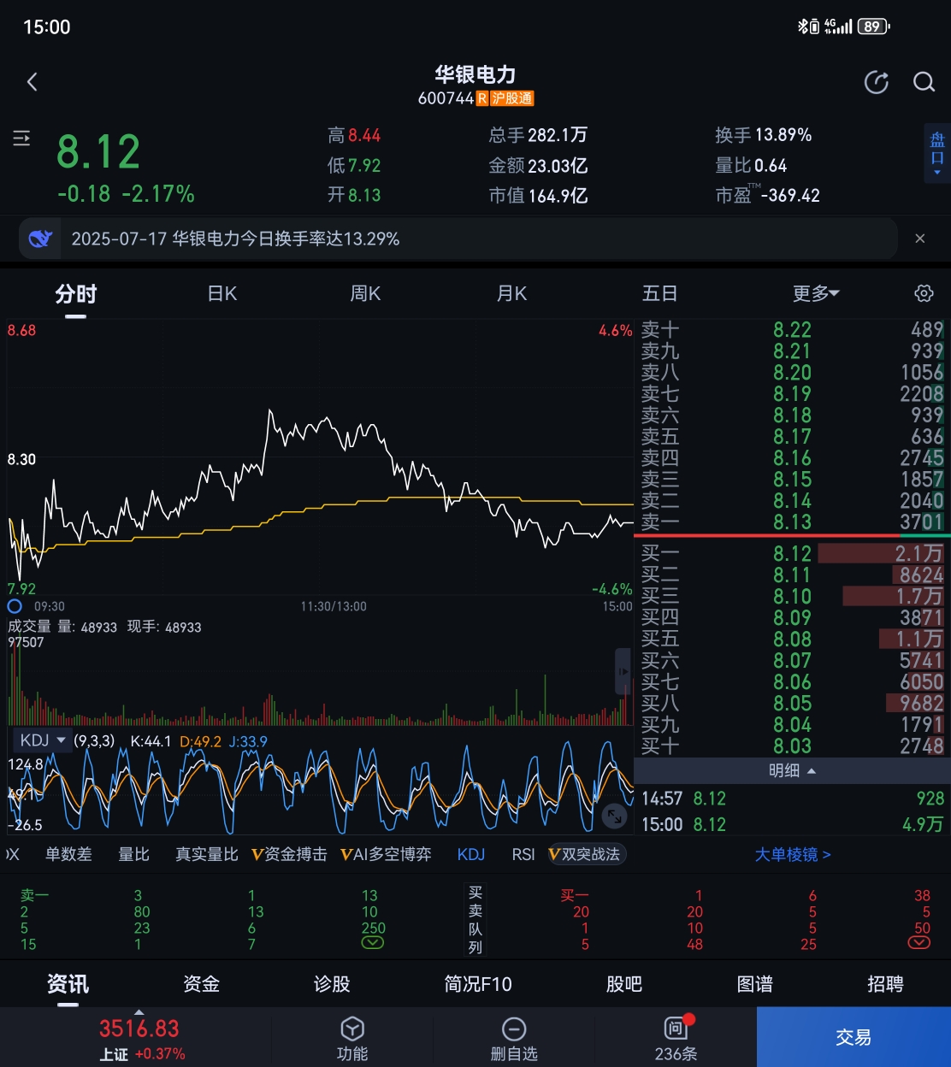951x1067 pixels.
Task: Tap the news bird icon
Action: coord(40,239)
